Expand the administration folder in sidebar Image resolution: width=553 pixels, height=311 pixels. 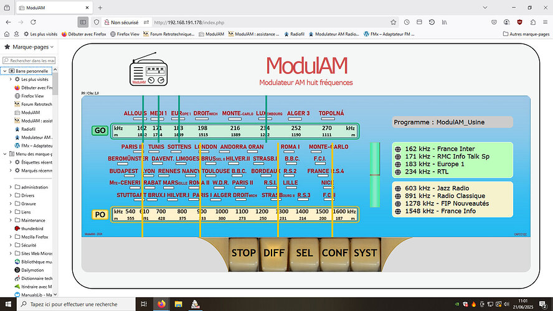pyautogui.click(x=11, y=187)
